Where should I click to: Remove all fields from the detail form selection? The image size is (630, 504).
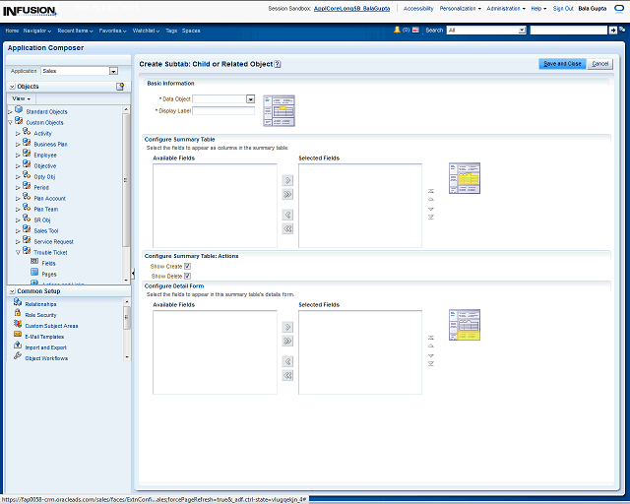pos(287,375)
